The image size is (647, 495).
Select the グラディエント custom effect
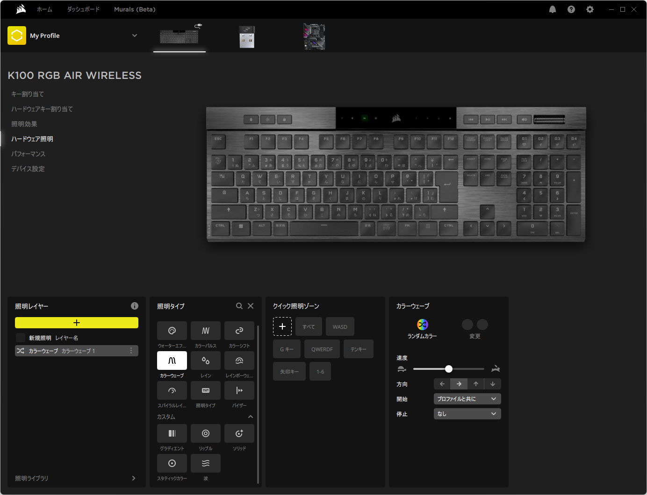pyautogui.click(x=172, y=433)
